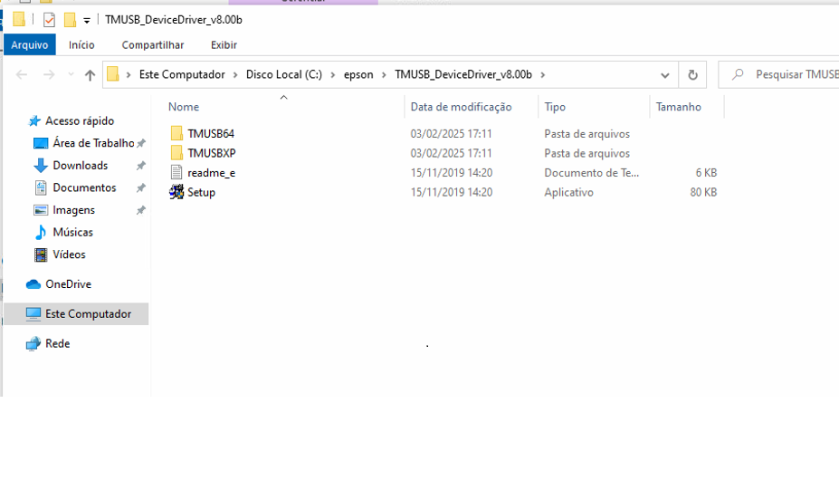Viewport: 839px width, 499px height.
Task: Click the Setup file name
Action: [201, 192]
